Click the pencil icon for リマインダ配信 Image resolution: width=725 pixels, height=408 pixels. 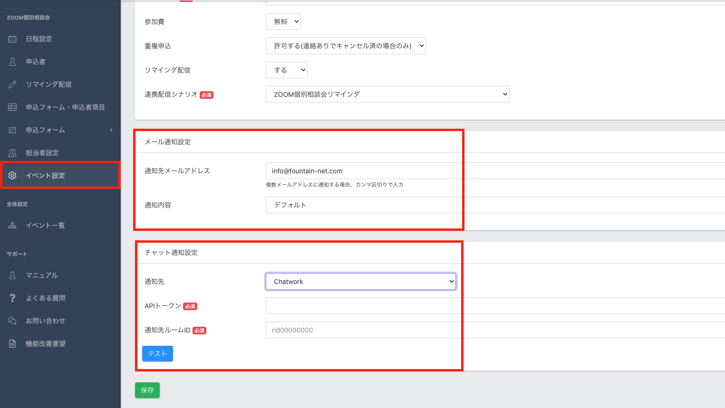[12, 85]
